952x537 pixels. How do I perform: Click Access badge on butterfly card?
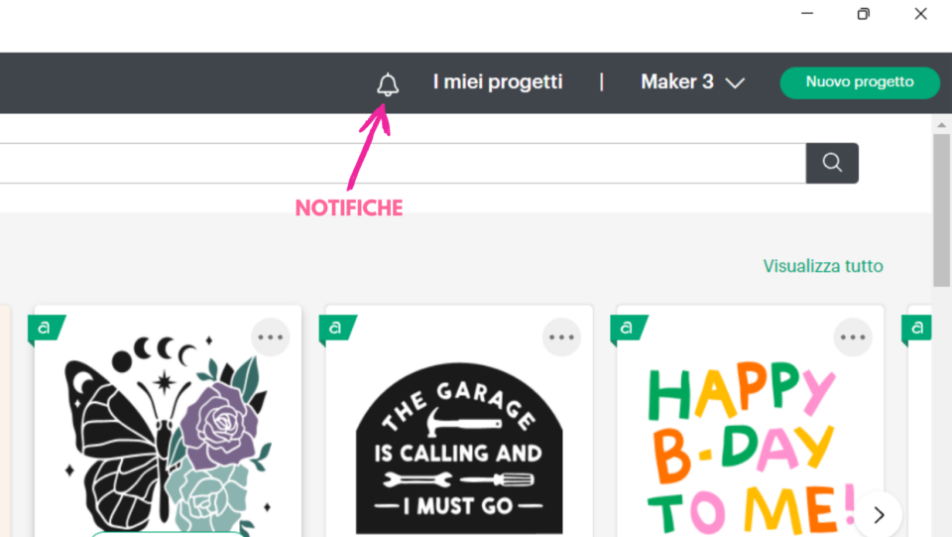pos(46,329)
